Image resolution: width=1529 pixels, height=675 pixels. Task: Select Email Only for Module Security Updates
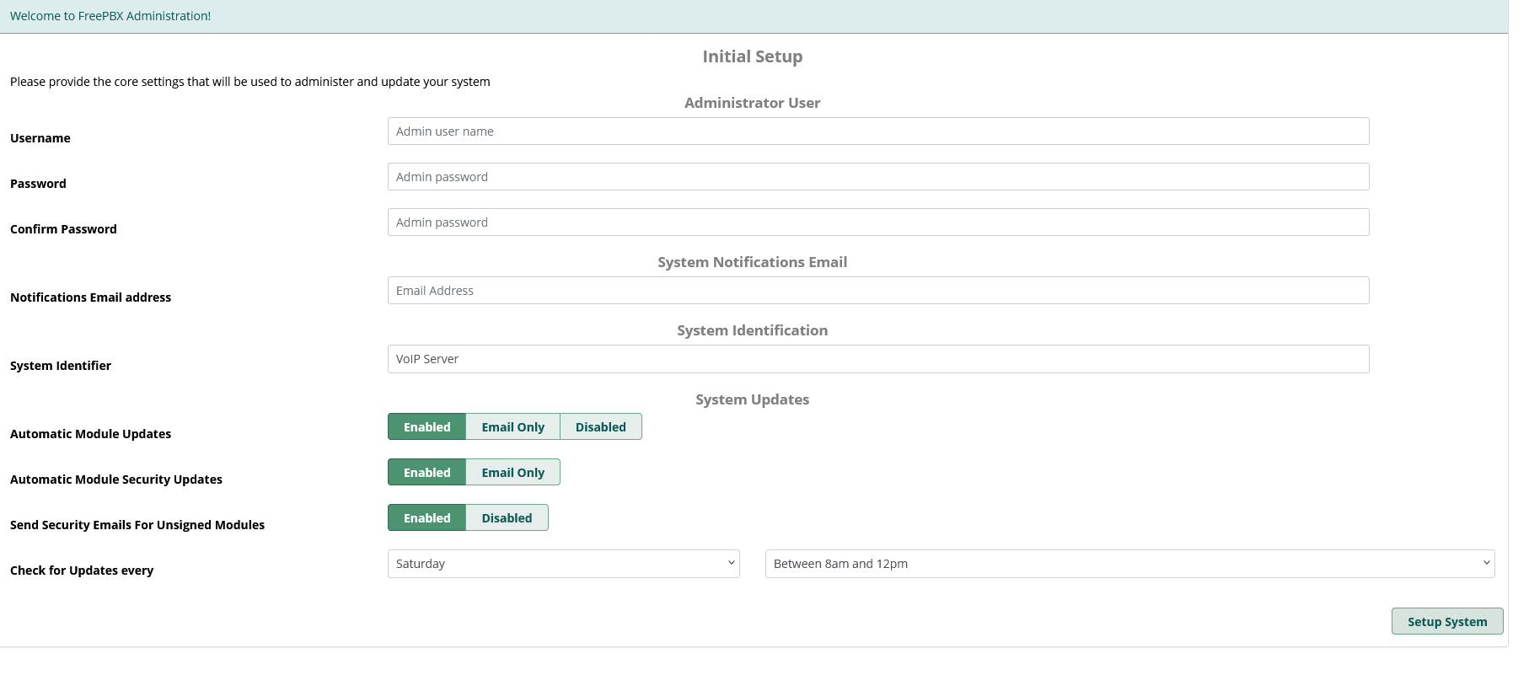pos(512,473)
